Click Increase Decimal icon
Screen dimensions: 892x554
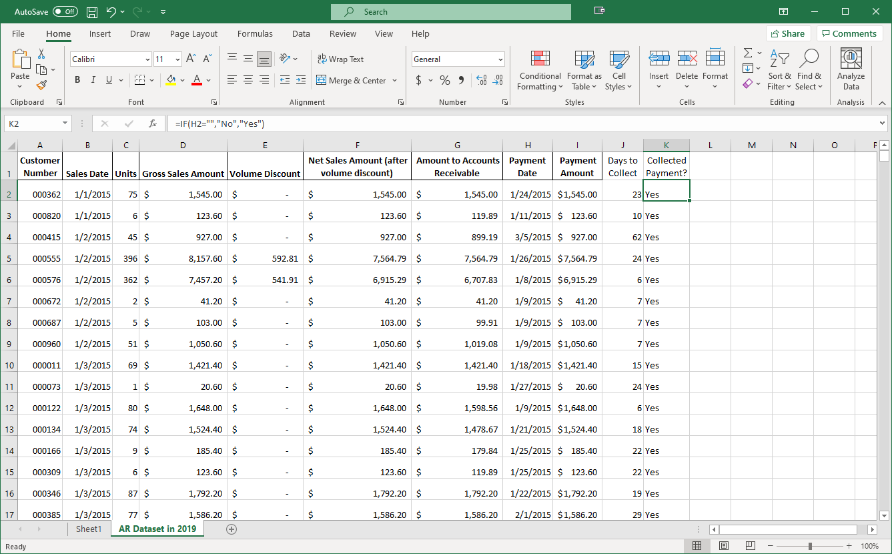coord(482,80)
